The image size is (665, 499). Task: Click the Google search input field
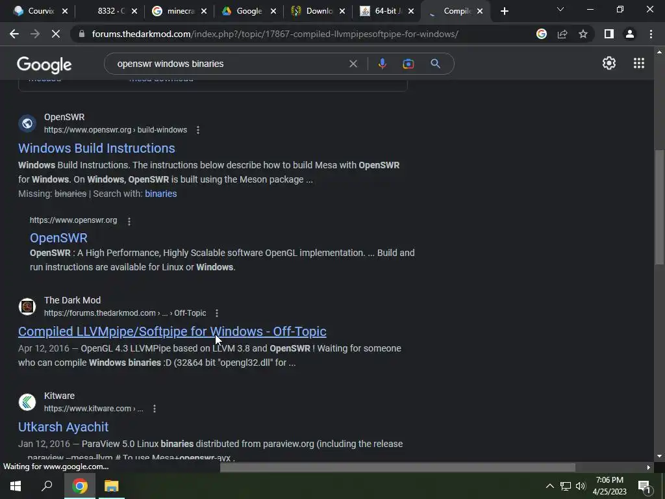[x=229, y=64]
